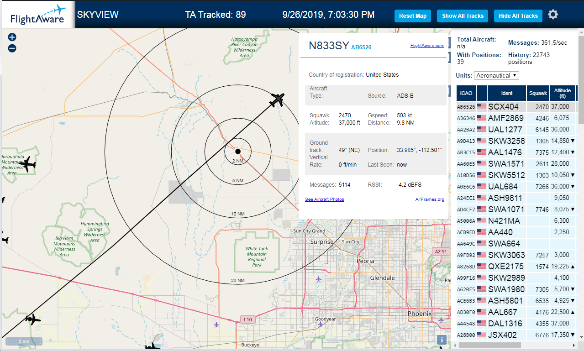The width and height of the screenshot is (584, 351).
Task: Select the ASH5801 flight ident
Action: tap(506, 300)
